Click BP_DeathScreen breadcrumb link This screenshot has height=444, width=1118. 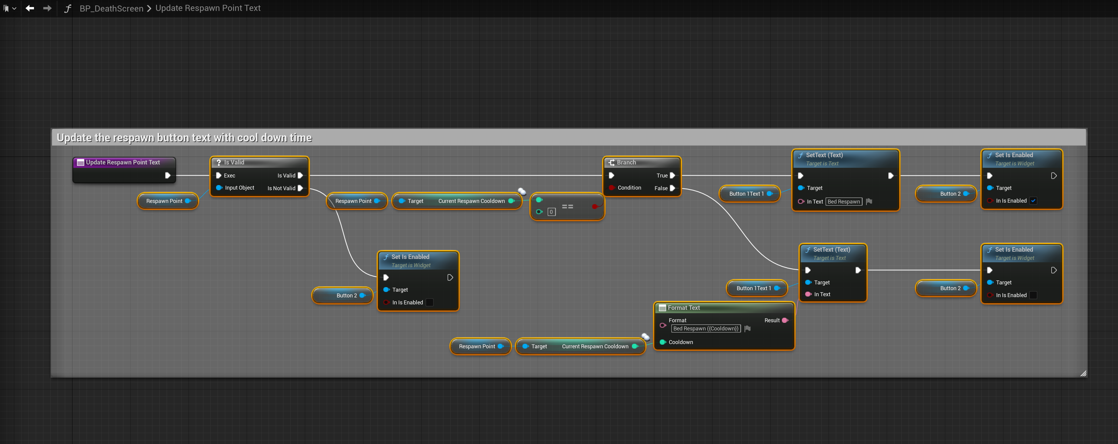click(x=111, y=8)
